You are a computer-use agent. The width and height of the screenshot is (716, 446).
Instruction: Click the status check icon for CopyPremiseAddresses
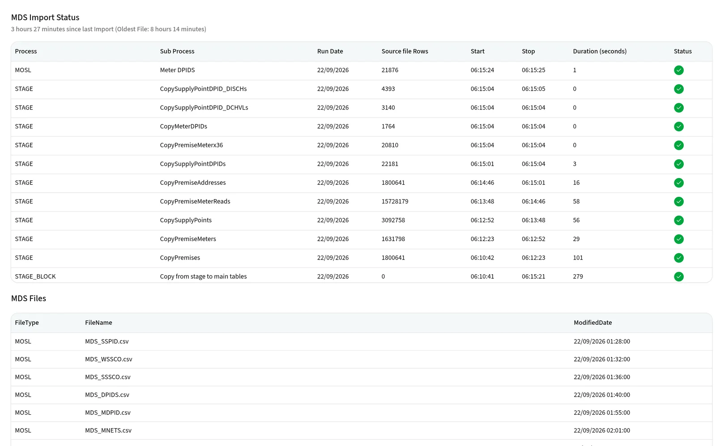tap(679, 183)
